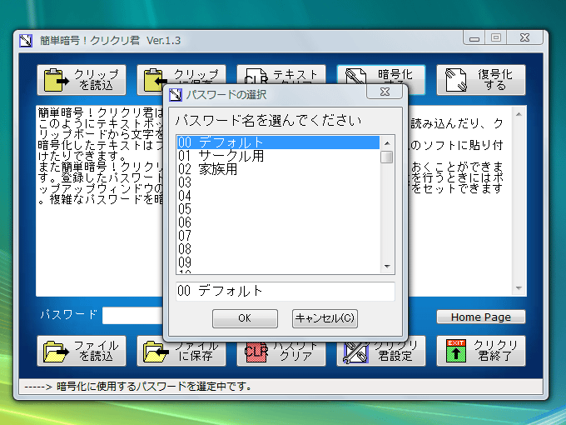Click the ファイルを読込 button label
The height and width of the screenshot is (425, 566).
click(x=96, y=351)
